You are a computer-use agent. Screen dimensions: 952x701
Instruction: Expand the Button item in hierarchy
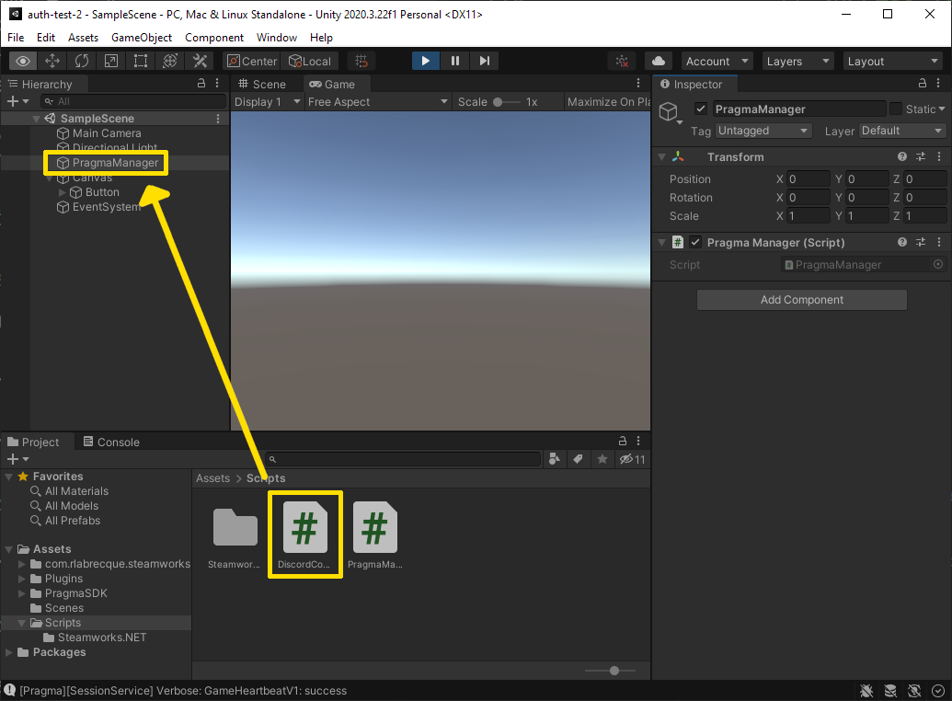coord(63,192)
